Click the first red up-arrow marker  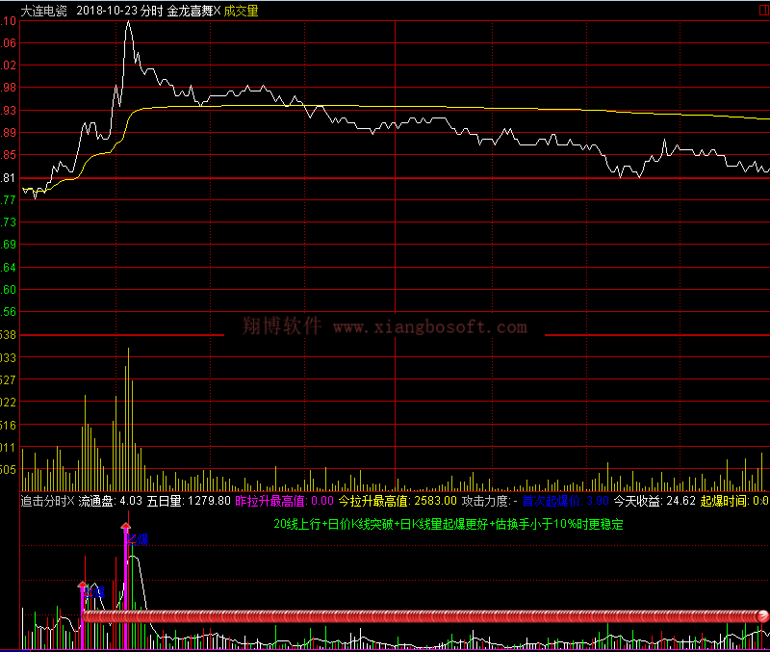pos(83,586)
